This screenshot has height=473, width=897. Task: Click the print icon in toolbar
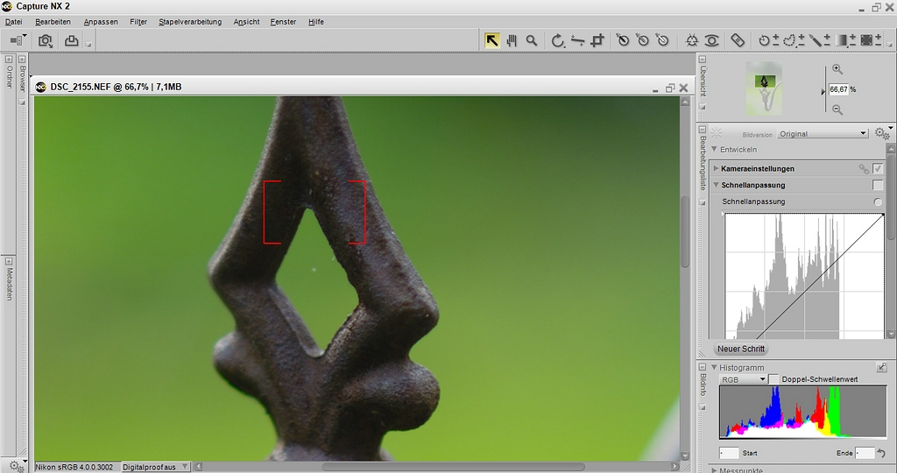[x=71, y=40]
